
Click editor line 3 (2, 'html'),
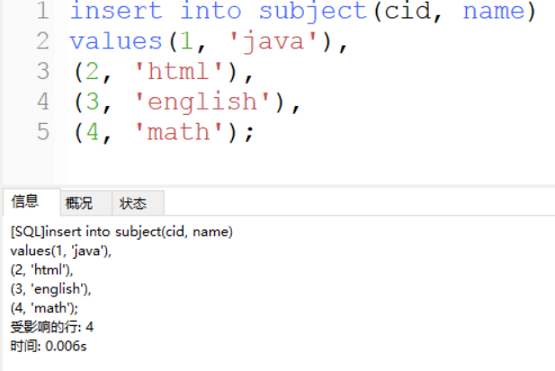tap(163, 72)
